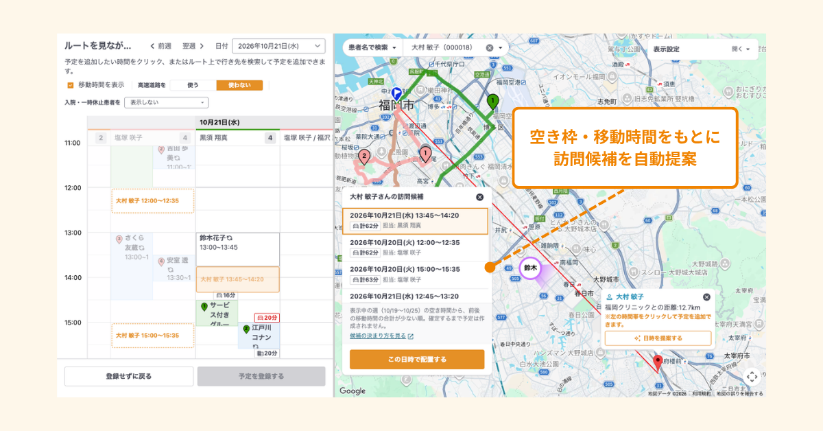The height and width of the screenshot is (431, 823).
Task: Click the 塩塚 咲子 / 福沢 column header
Action: [x=307, y=138]
